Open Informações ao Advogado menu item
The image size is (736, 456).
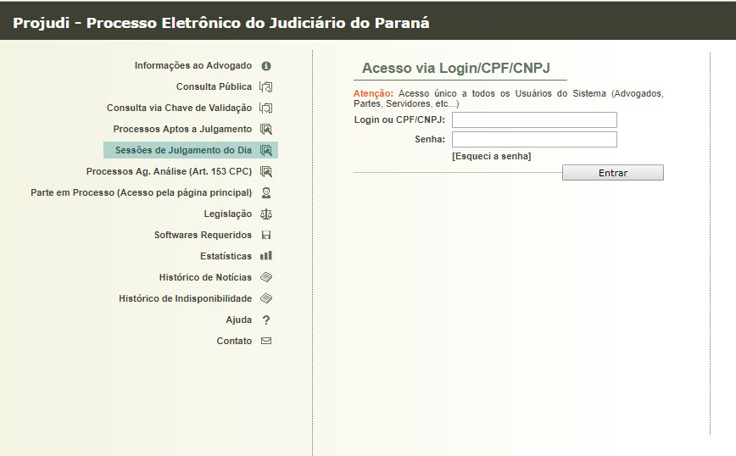[x=193, y=65]
